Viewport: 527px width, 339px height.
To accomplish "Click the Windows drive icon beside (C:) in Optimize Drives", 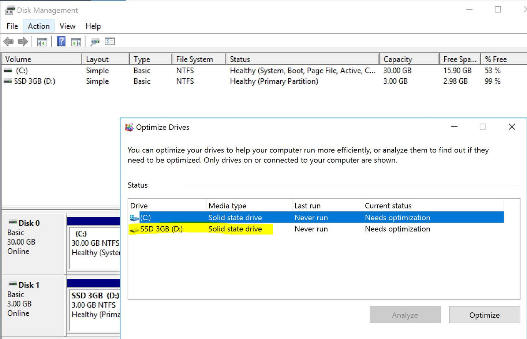I will 134,218.
